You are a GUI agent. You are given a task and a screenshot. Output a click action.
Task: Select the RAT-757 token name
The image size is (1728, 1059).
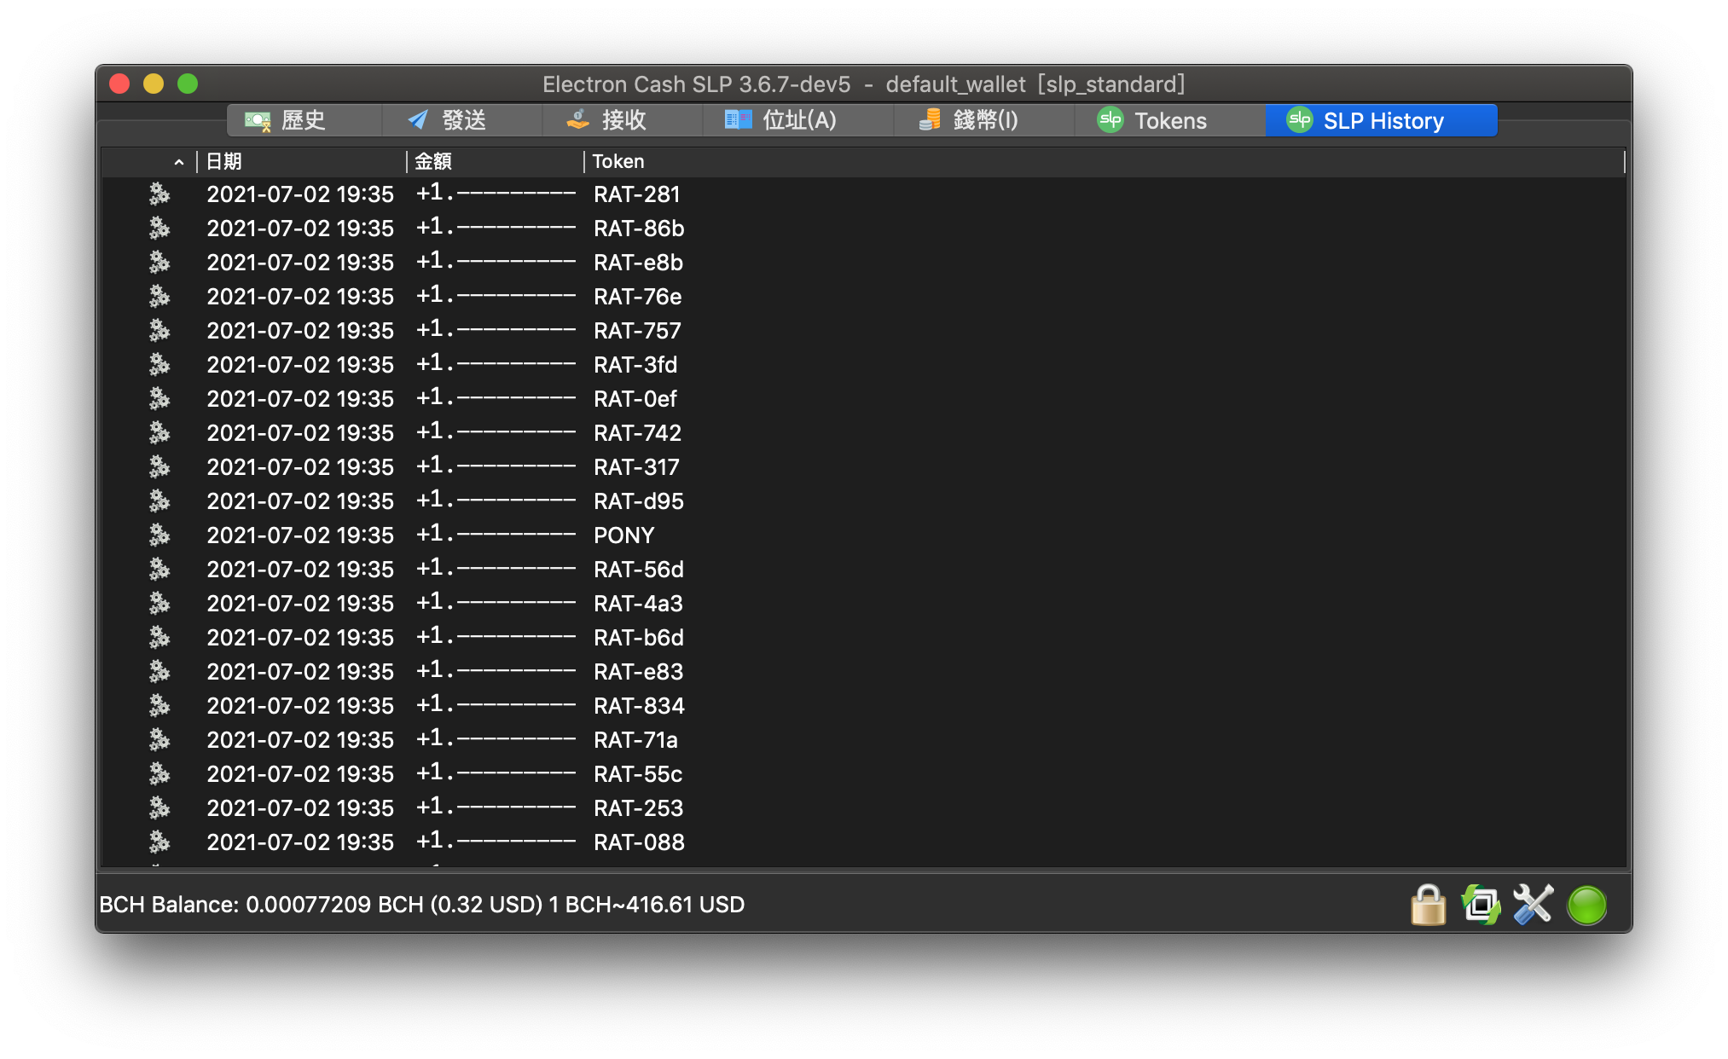[638, 331]
